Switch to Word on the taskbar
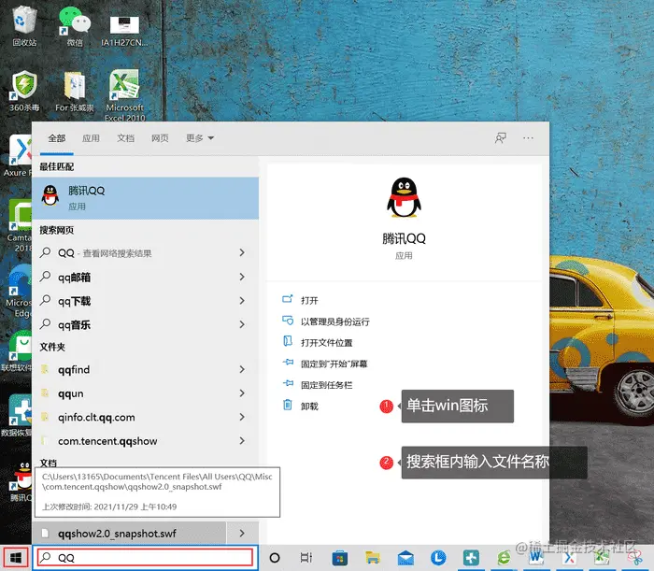 (x=536, y=558)
